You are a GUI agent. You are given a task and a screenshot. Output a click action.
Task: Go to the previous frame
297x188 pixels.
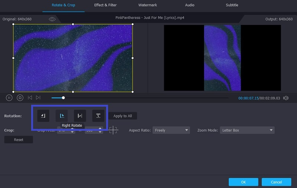[30, 98]
